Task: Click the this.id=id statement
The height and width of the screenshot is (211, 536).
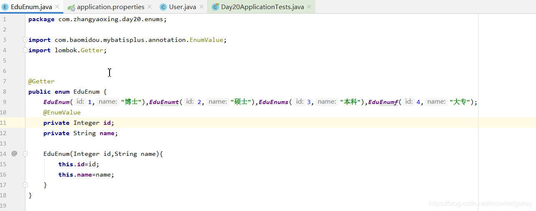Action: pos(79,164)
